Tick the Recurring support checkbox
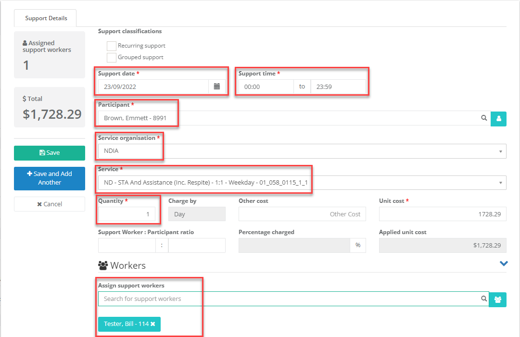 click(112, 46)
